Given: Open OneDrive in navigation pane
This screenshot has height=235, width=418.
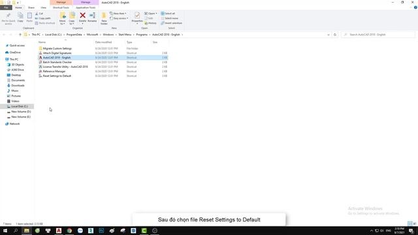Looking at the screenshot, I should (15, 52).
